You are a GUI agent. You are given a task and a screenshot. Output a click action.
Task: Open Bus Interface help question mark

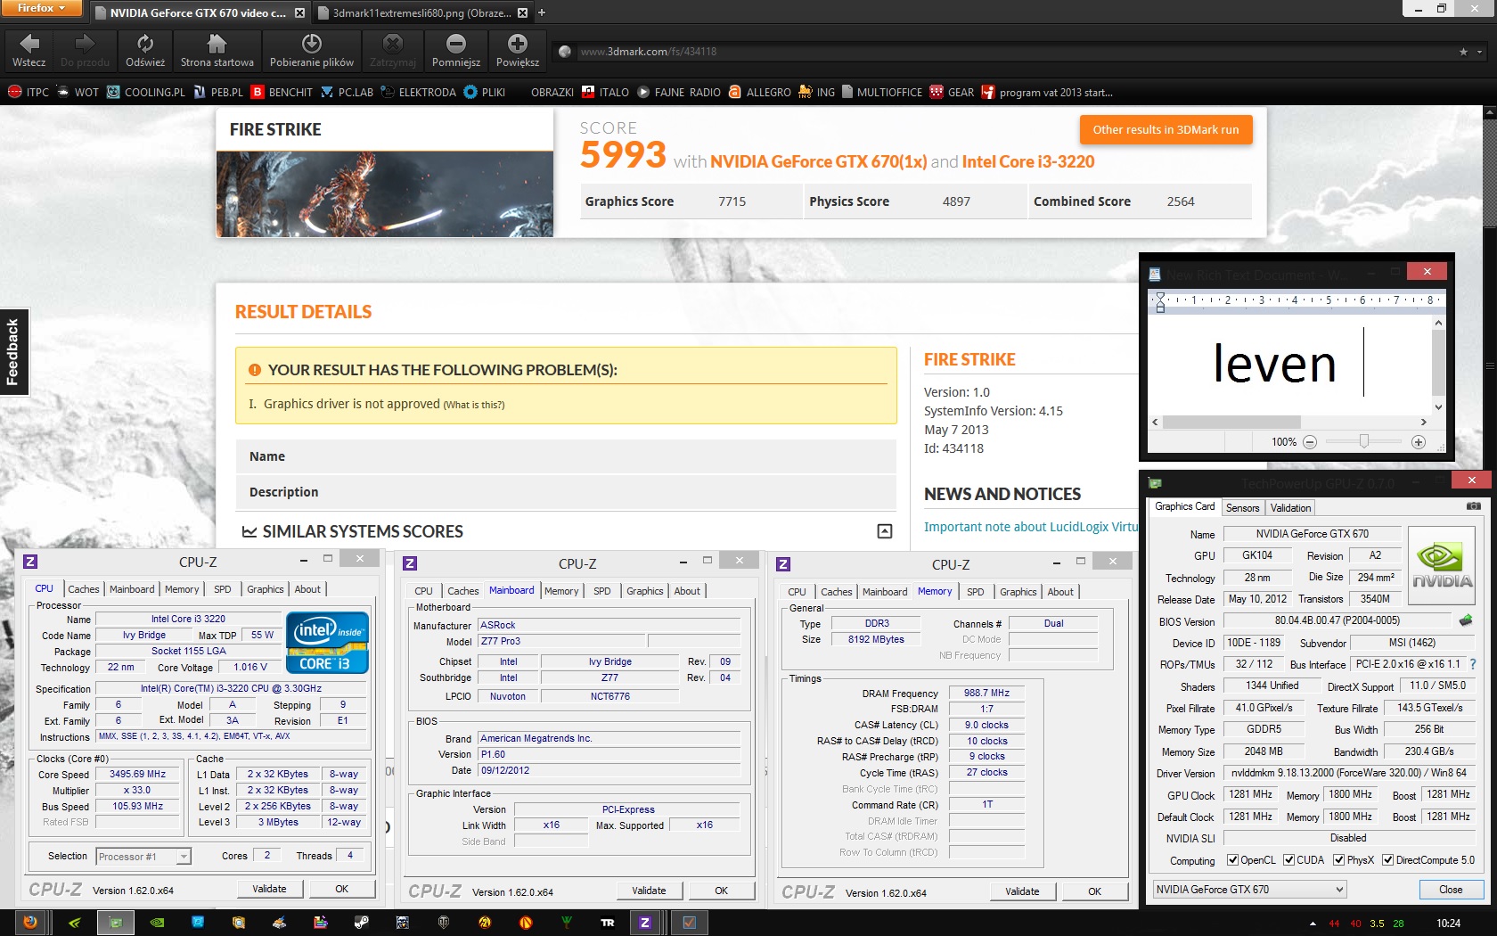(1473, 664)
